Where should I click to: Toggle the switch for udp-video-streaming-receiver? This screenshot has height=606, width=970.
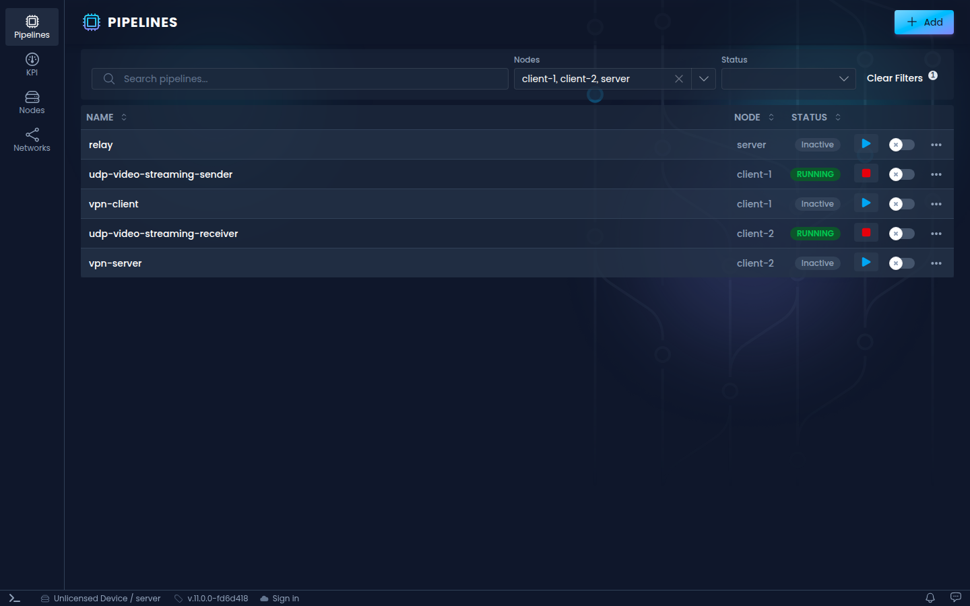click(x=901, y=234)
